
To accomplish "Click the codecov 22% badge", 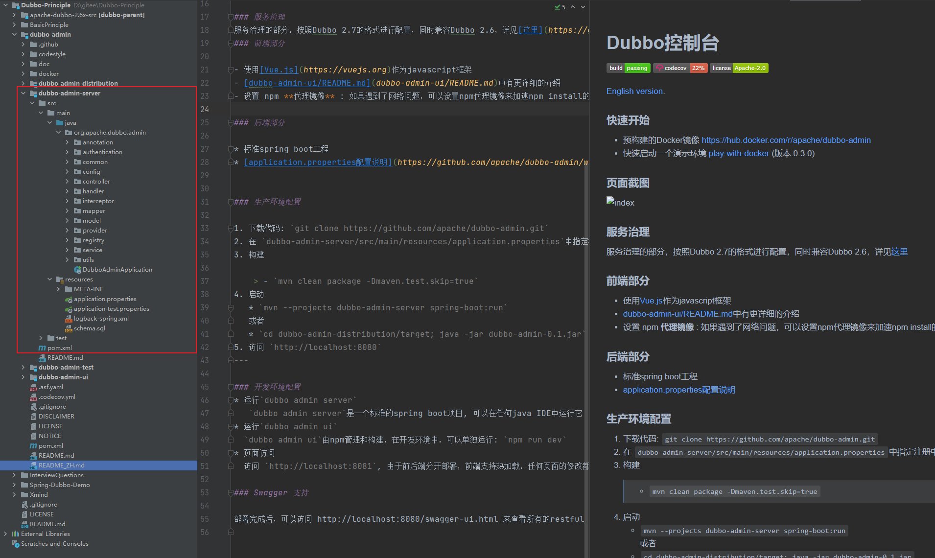I will coord(680,68).
